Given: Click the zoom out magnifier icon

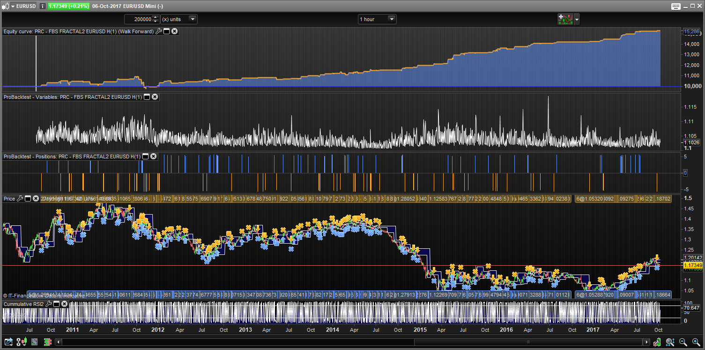Looking at the screenshot, I should pyautogui.click(x=683, y=343).
